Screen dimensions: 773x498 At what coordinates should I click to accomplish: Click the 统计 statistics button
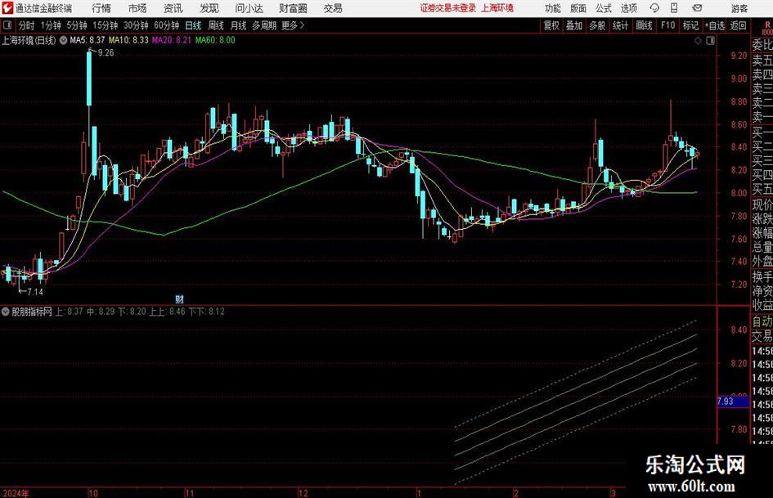620,25
